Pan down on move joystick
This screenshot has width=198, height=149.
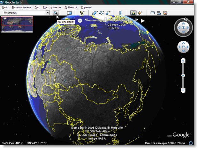tap(183, 51)
